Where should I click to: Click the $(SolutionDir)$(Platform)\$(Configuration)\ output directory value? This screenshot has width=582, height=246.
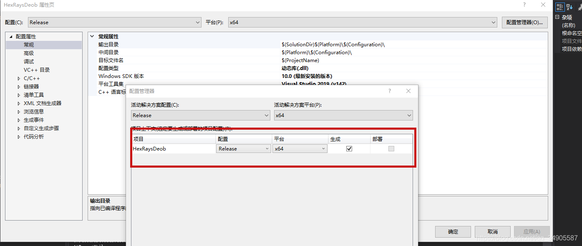click(333, 45)
